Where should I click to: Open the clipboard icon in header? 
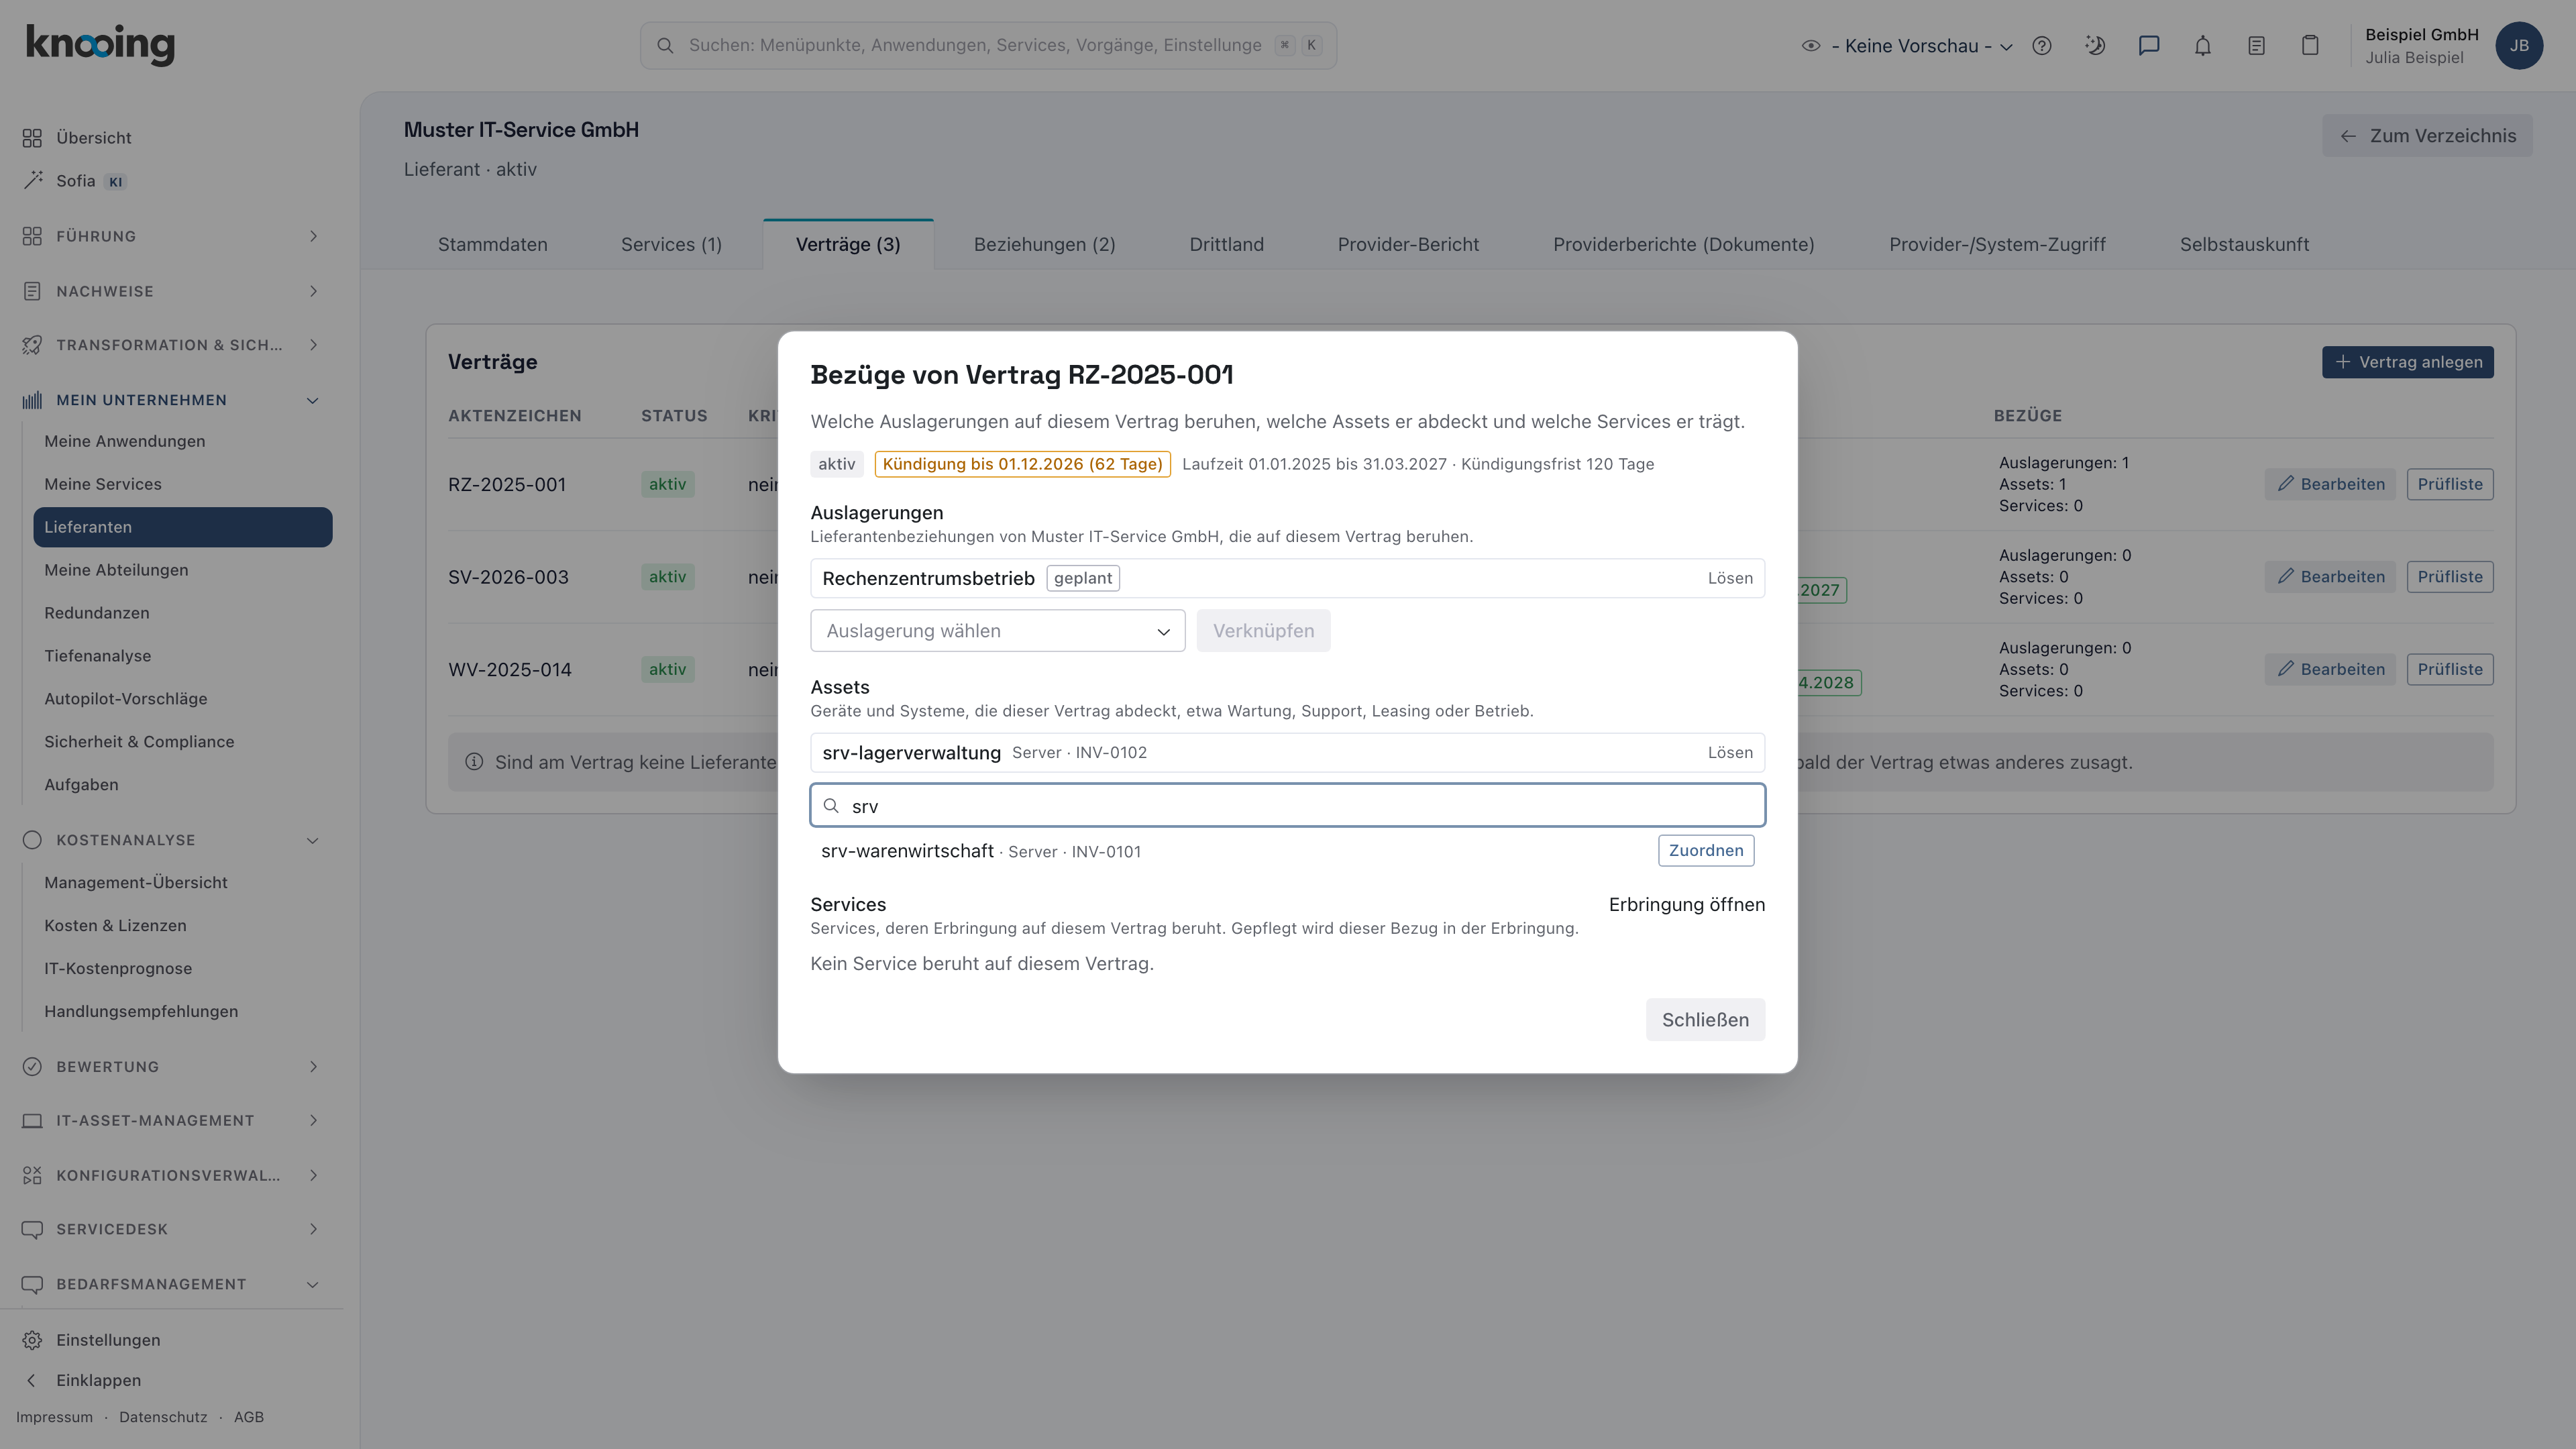(x=2310, y=46)
